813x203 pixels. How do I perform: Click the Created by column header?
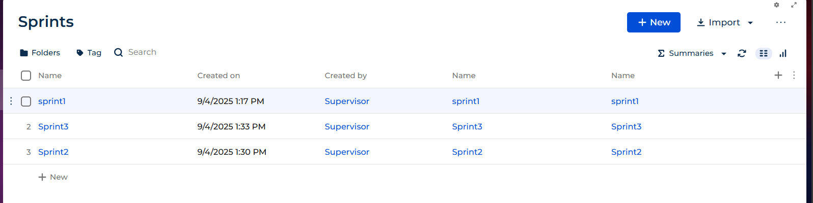tap(346, 76)
